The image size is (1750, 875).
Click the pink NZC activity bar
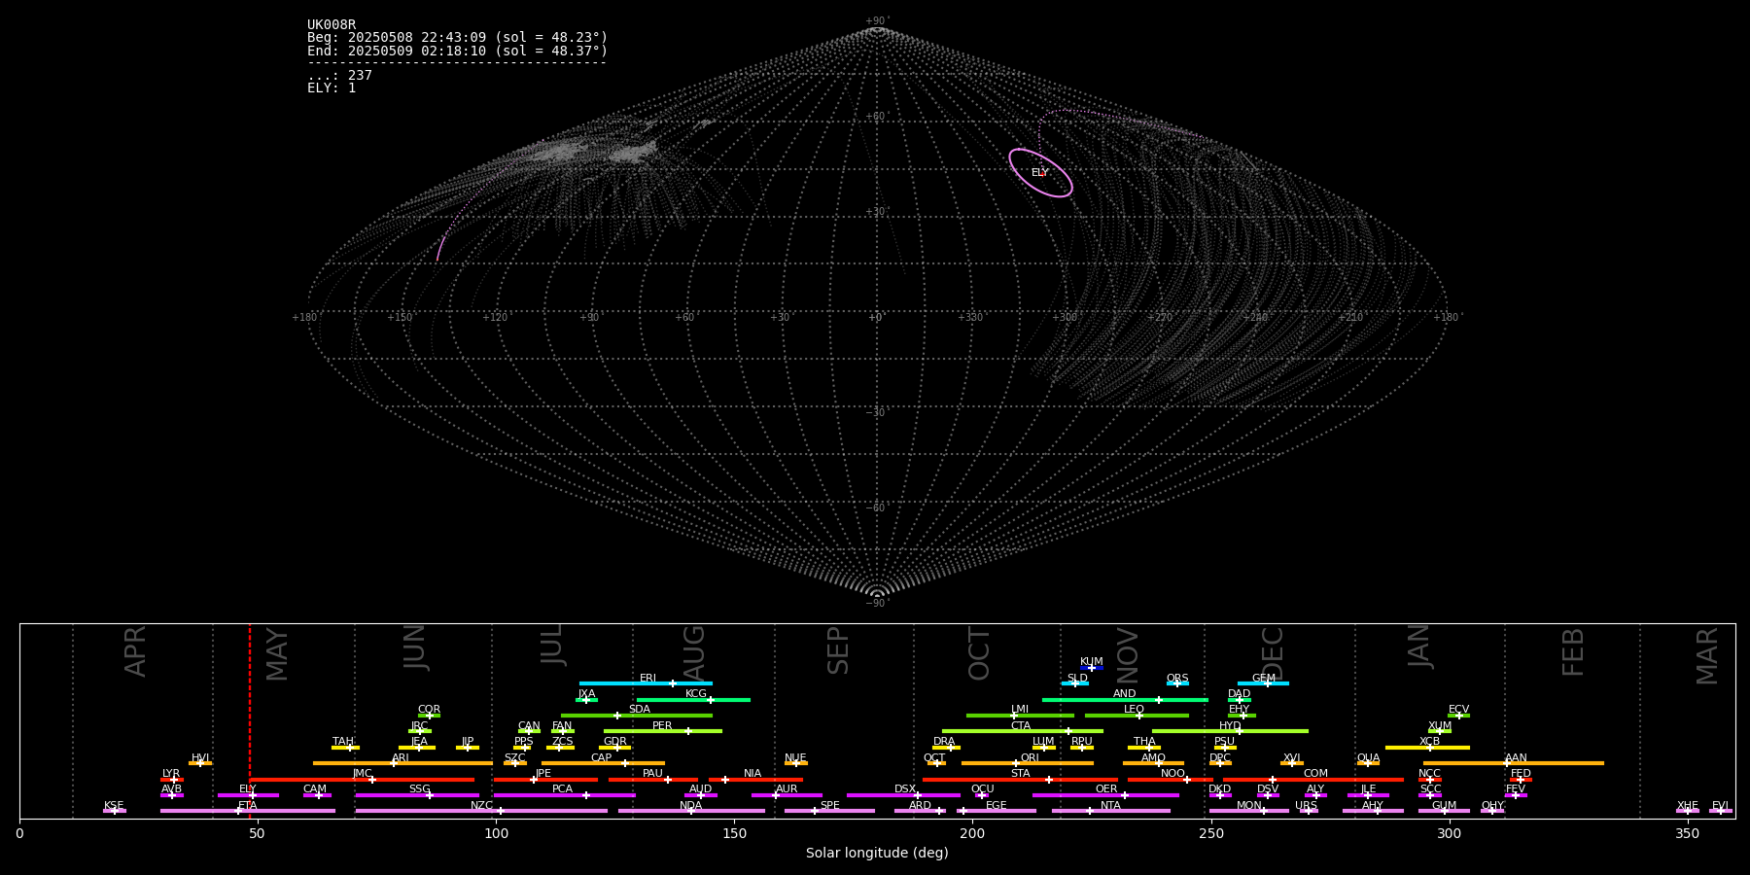[481, 811]
